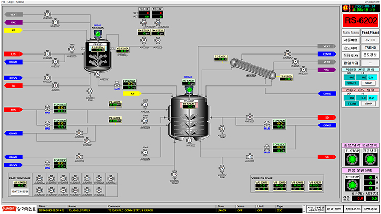Image resolution: width=381 pixels, height=214 pixels.
Task: Select the T5_GAS_STATUS alarm row
Action: pyautogui.click(x=170, y=211)
